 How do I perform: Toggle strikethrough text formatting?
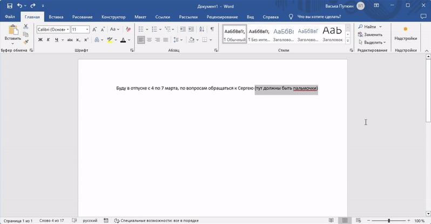coord(69,40)
